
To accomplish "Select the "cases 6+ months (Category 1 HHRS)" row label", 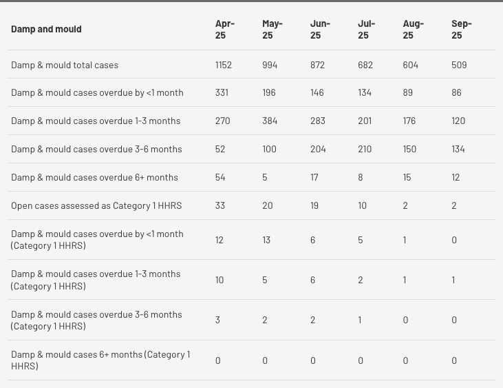I will coord(100,360).
